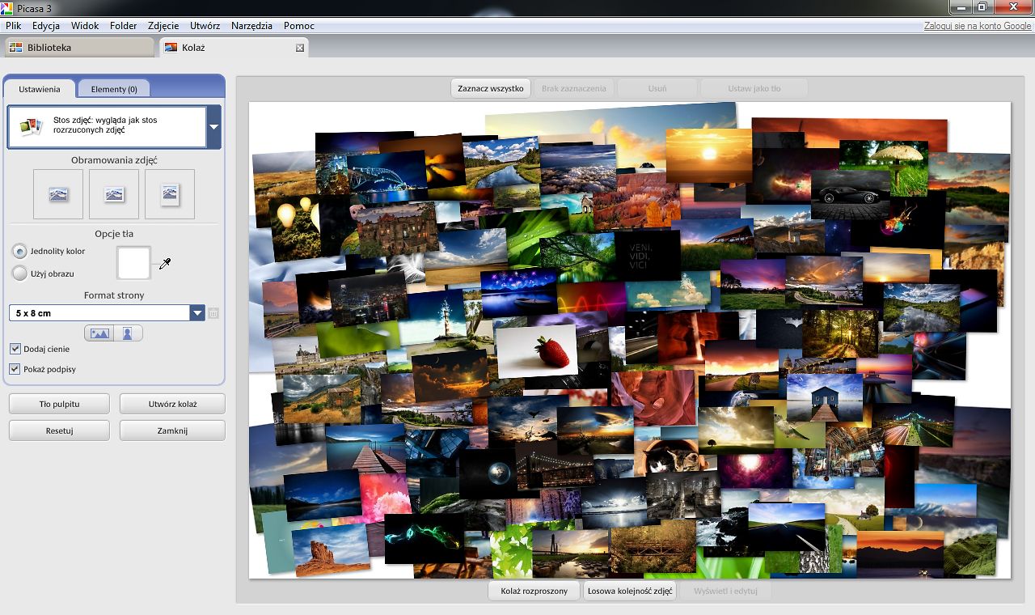Expand the collage type dropdown Stos zdjęć
The height and width of the screenshot is (615, 1035).
tap(213, 127)
